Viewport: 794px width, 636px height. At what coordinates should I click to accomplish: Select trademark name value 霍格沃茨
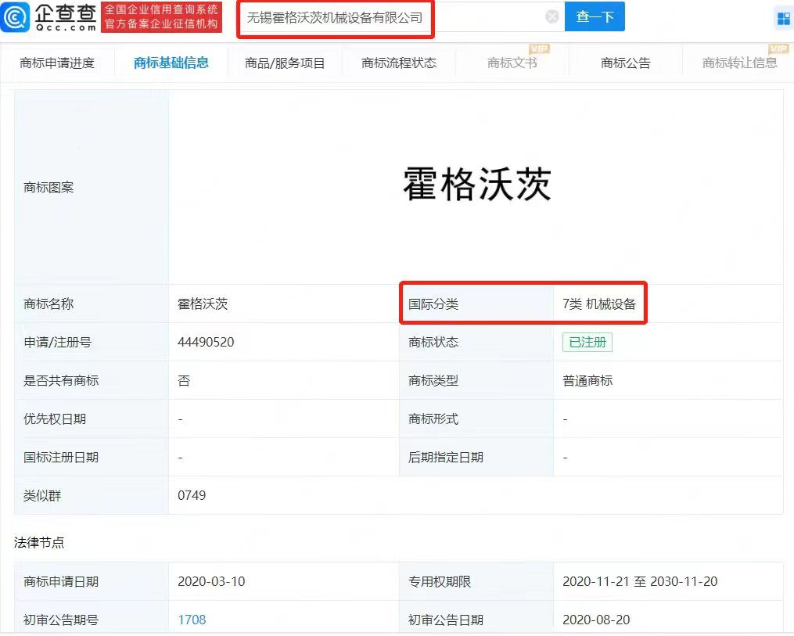click(203, 304)
